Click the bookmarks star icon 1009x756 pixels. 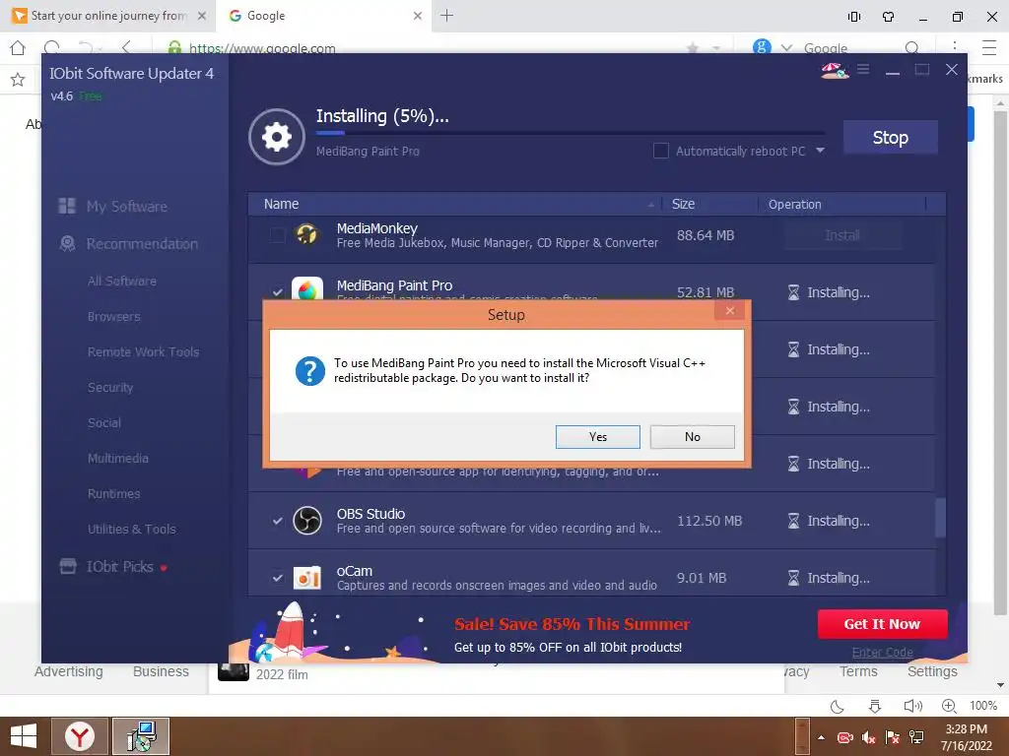(18, 79)
